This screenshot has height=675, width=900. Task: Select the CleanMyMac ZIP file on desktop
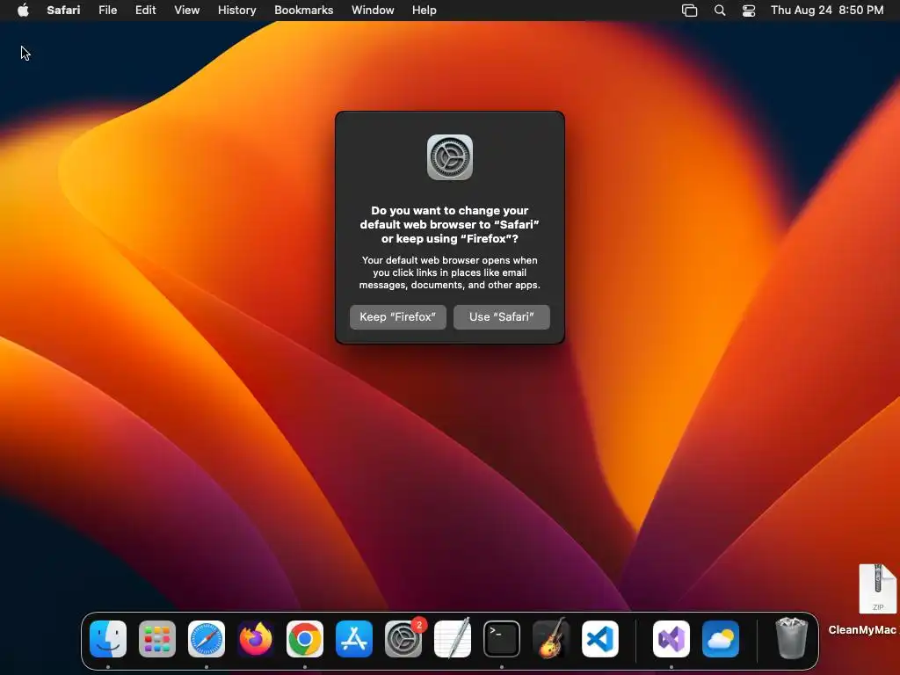tap(877, 589)
